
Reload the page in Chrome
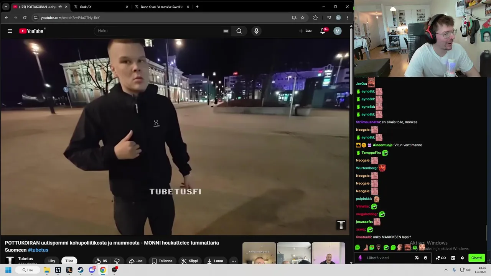25,18
